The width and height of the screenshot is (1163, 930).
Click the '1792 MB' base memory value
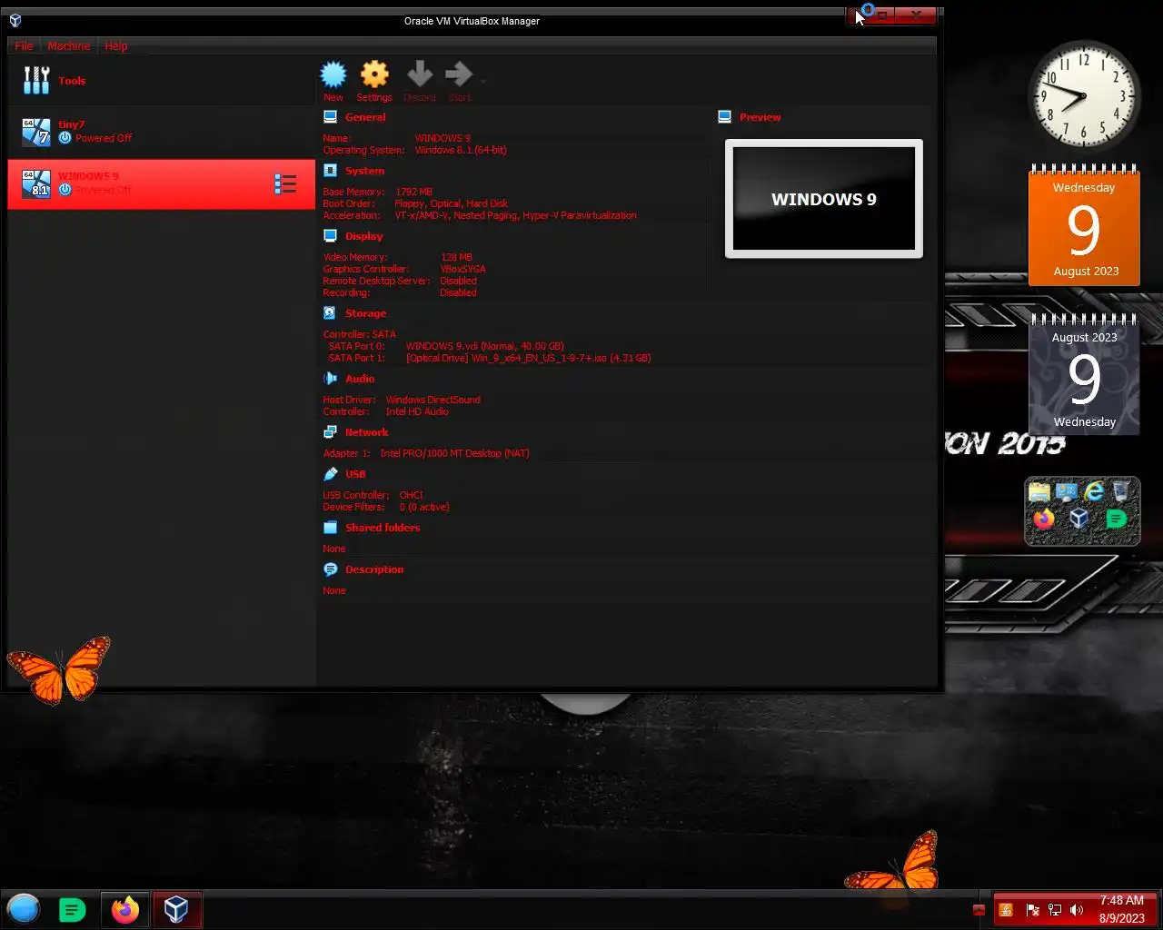click(414, 192)
